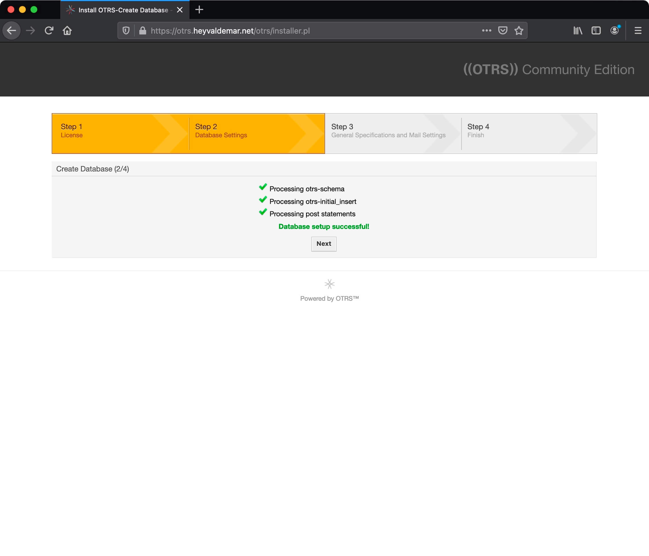Toggle Firefox sidebar panel

tap(596, 30)
